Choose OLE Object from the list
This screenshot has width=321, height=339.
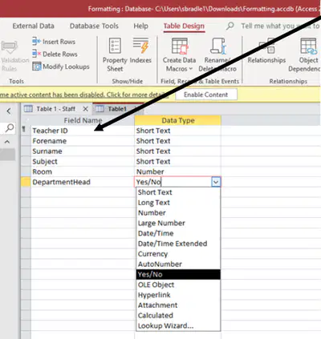pyautogui.click(x=178, y=285)
